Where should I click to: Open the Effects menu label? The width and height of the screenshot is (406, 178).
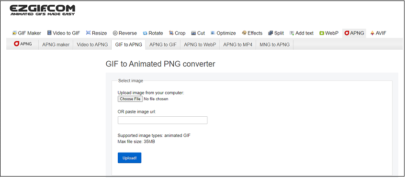[255, 33]
